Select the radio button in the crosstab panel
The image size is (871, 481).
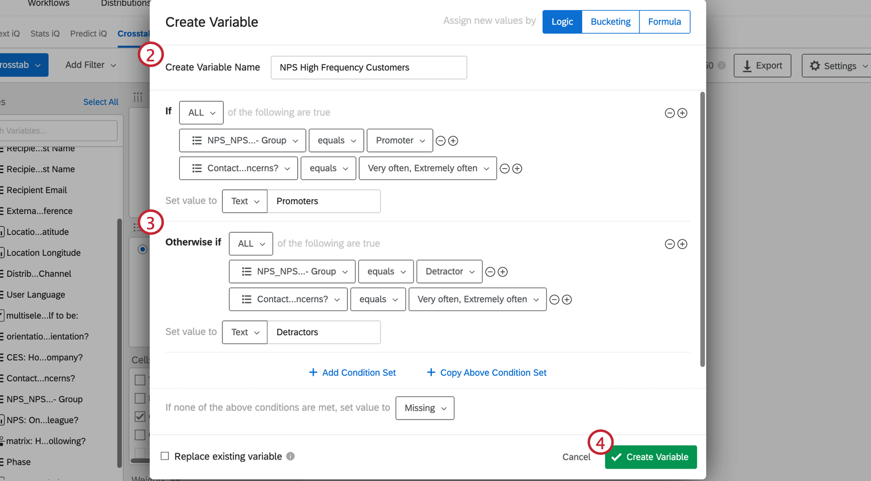(x=142, y=249)
